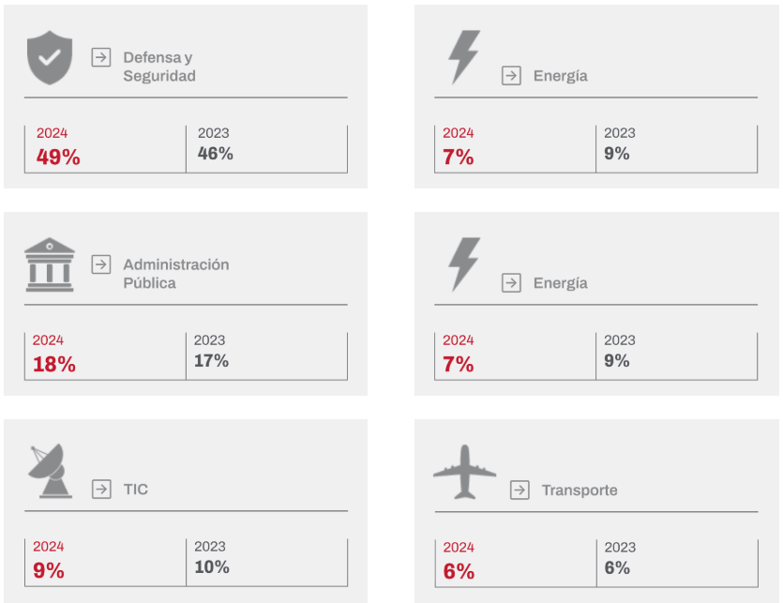783x603 pixels.
Task: Click the satellite dish icon for TIC
Action: tap(50, 471)
